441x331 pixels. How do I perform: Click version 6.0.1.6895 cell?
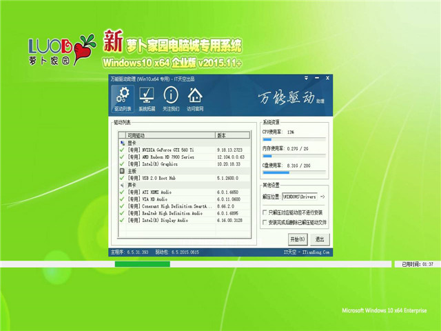tap(227, 213)
